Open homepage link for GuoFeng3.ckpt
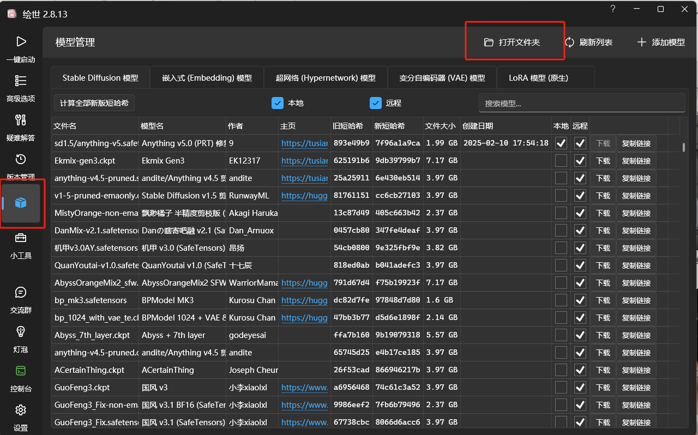 pos(304,388)
